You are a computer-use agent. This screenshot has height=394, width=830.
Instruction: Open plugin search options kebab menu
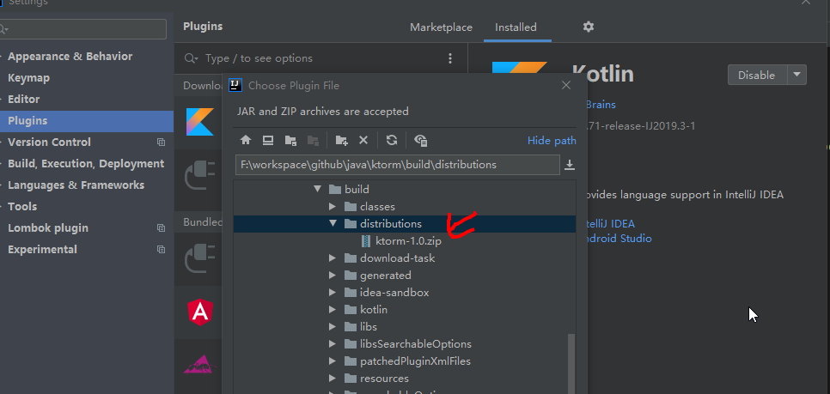point(450,58)
